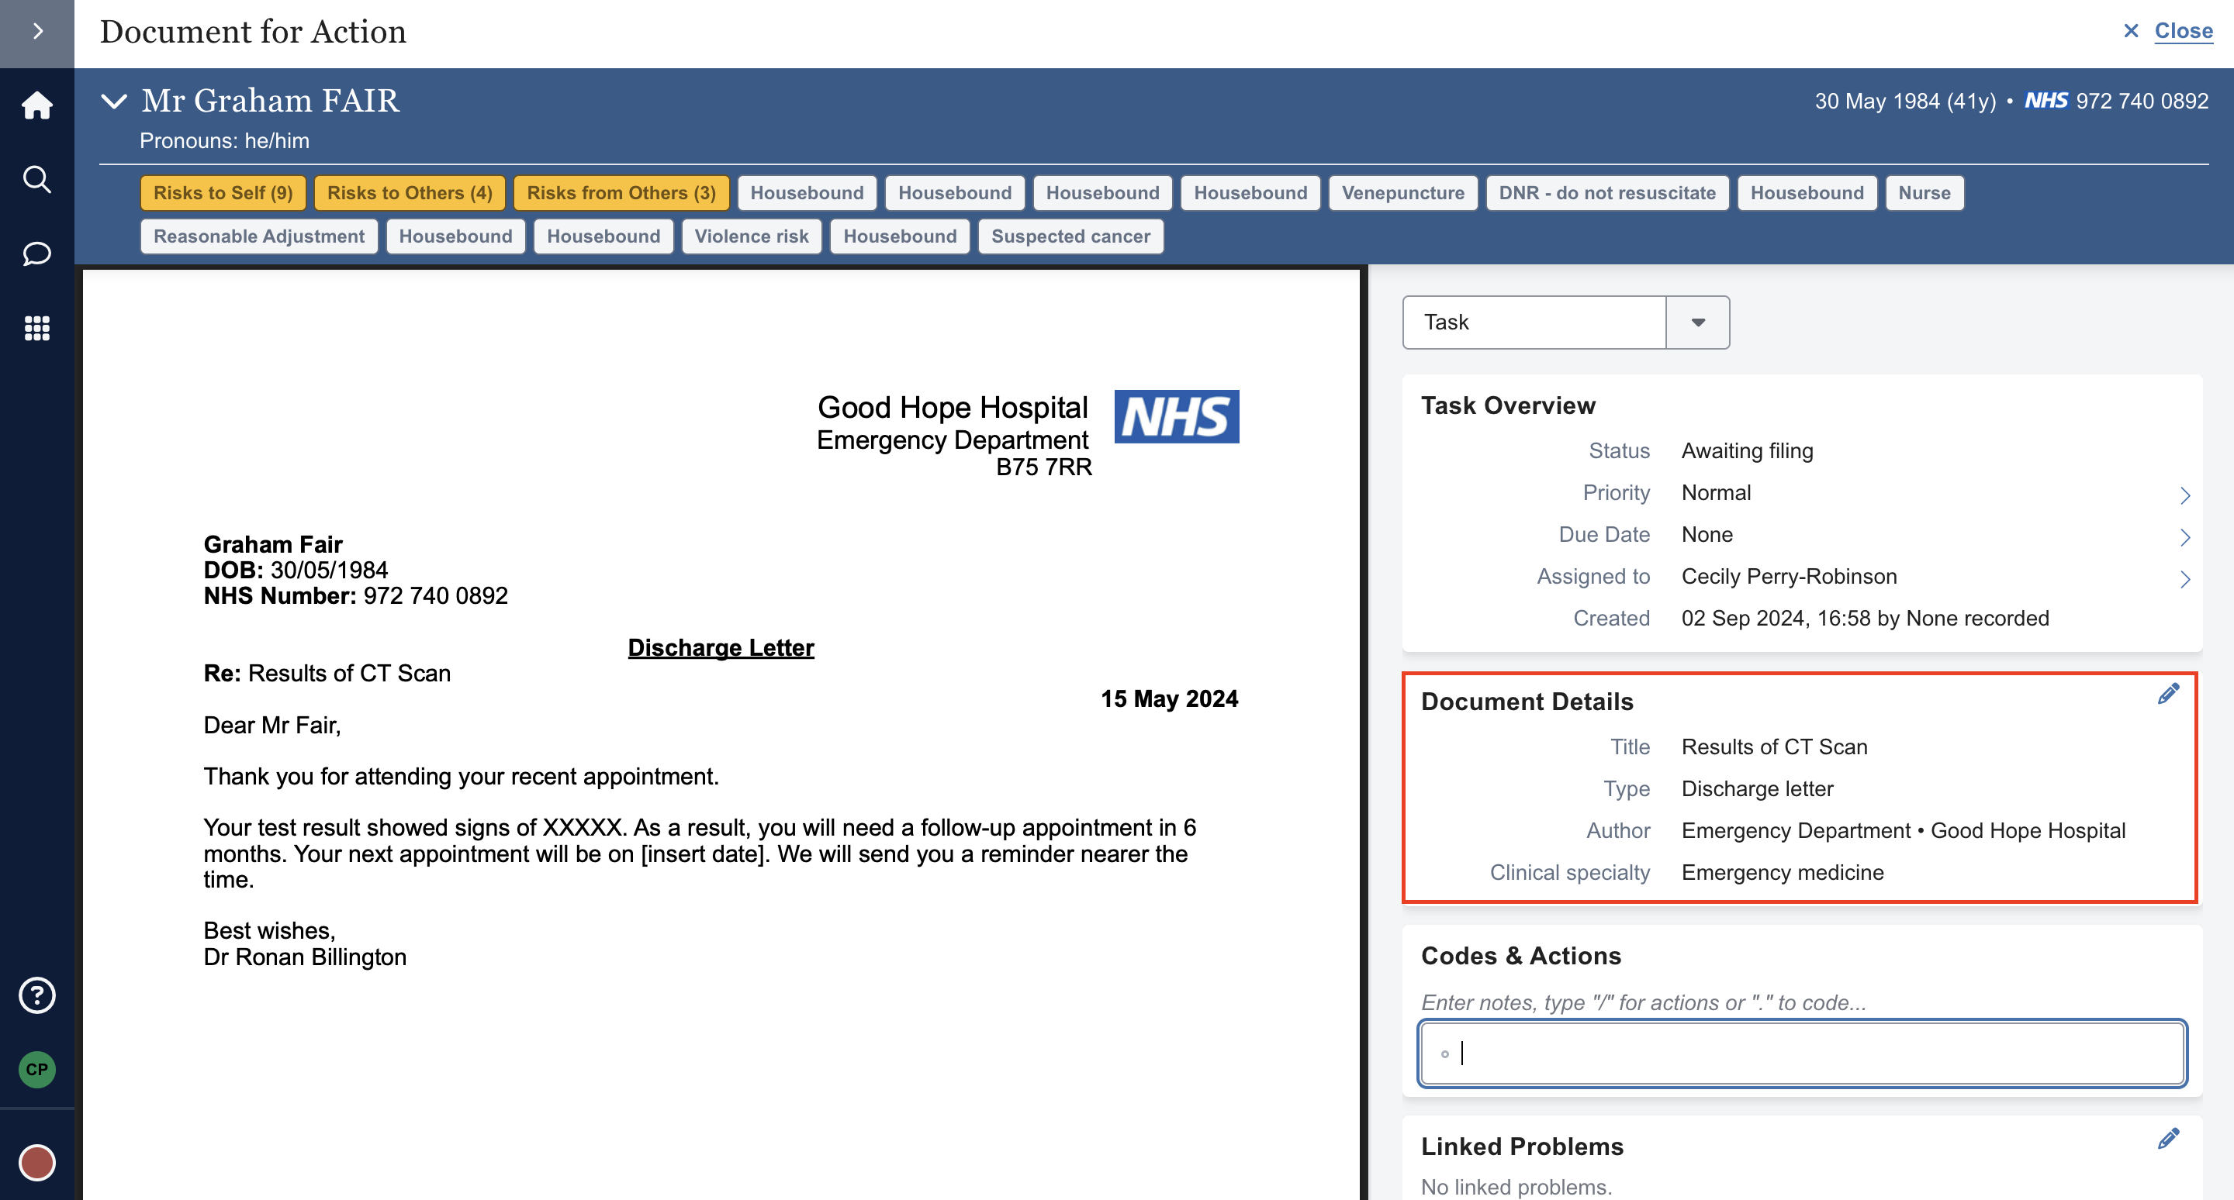Open the Task dropdown arrow
The height and width of the screenshot is (1200, 2234).
pyautogui.click(x=1697, y=322)
